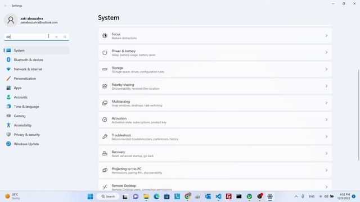Open weather widget in taskbar
360x202 pixels.
click(x=12, y=196)
